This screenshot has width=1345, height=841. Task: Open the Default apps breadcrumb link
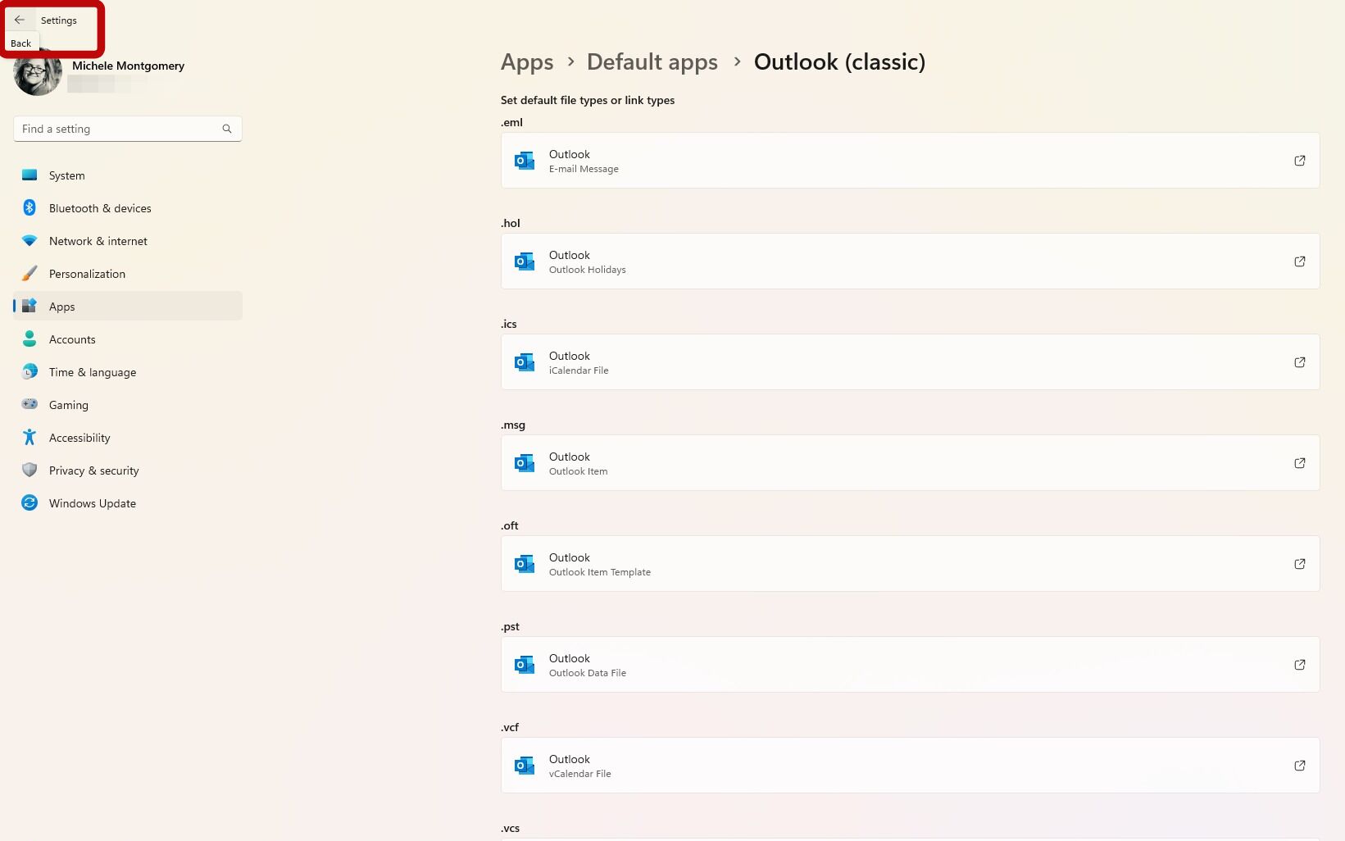[x=652, y=61]
